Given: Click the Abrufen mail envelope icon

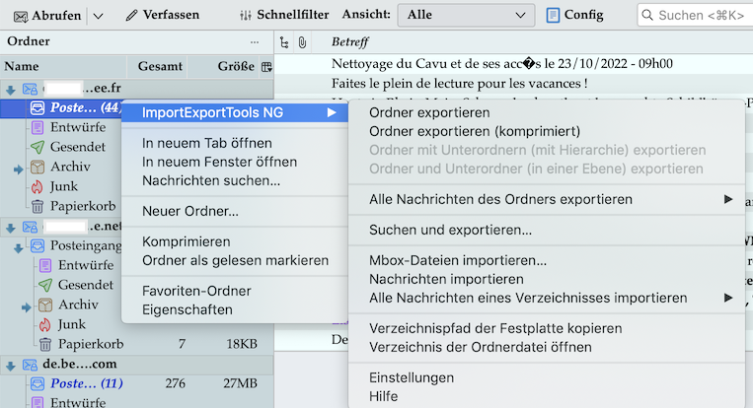Looking at the screenshot, I should coord(21,15).
